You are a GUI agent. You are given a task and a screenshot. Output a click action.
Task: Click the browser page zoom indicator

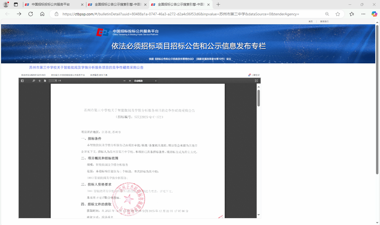(x=327, y=14)
